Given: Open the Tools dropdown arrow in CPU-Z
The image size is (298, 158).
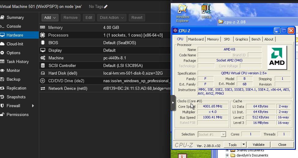Looking at the screenshot, I should point(244,145).
